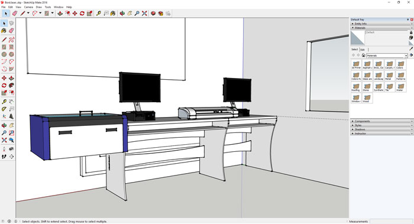Expand the Styles panel
Viewport: 414px width, 224px height.
click(x=382, y=125)
